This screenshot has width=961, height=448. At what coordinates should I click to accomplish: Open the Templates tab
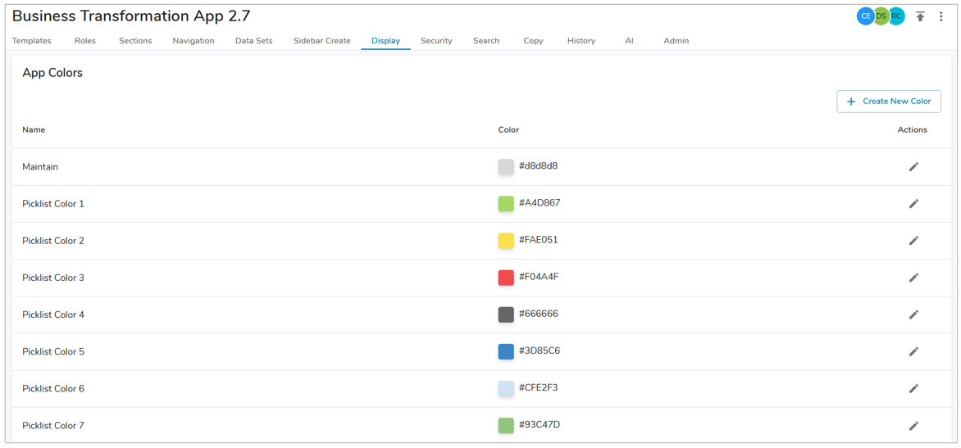coord(32,41)
